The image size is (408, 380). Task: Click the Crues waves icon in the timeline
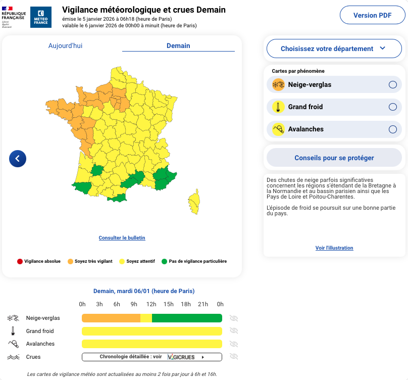pos(13,357)
